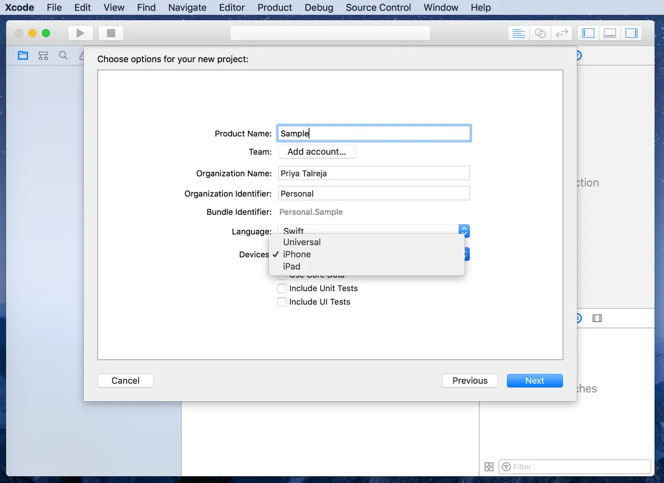The image size is (664, 483).
Task: Go back with the Previous button
Action: tap(470, 381)
